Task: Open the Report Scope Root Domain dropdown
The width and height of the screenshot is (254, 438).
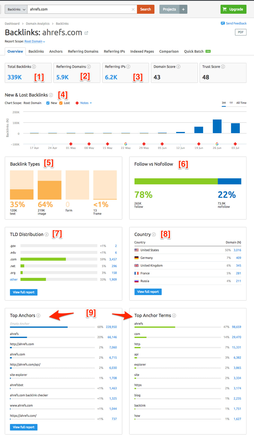Action: 35,41
